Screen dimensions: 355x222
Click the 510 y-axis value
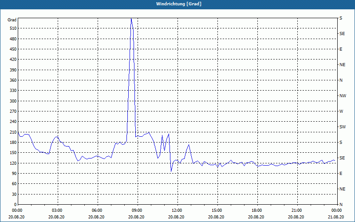click(x=14, y=28)
